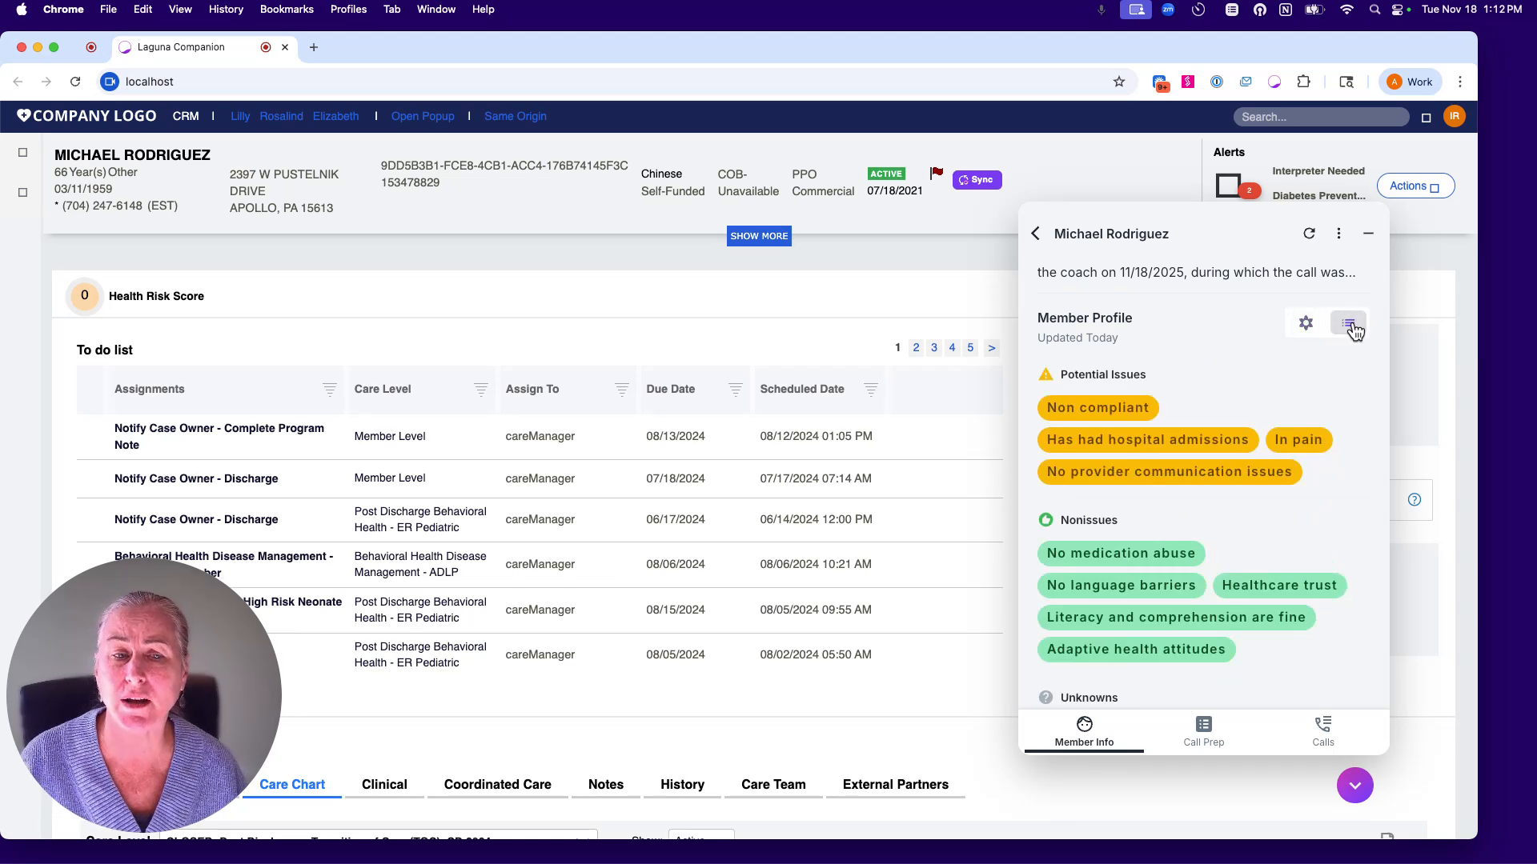Switch to Call Prep in bottom navigation

1202,730
